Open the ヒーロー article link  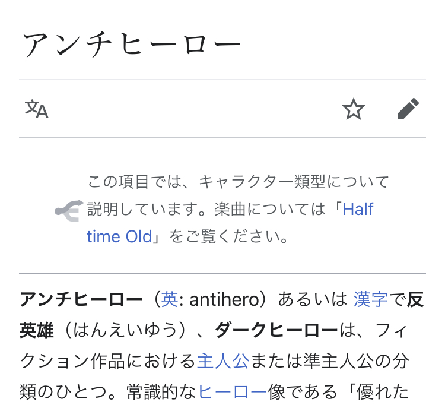coord(233,391)
